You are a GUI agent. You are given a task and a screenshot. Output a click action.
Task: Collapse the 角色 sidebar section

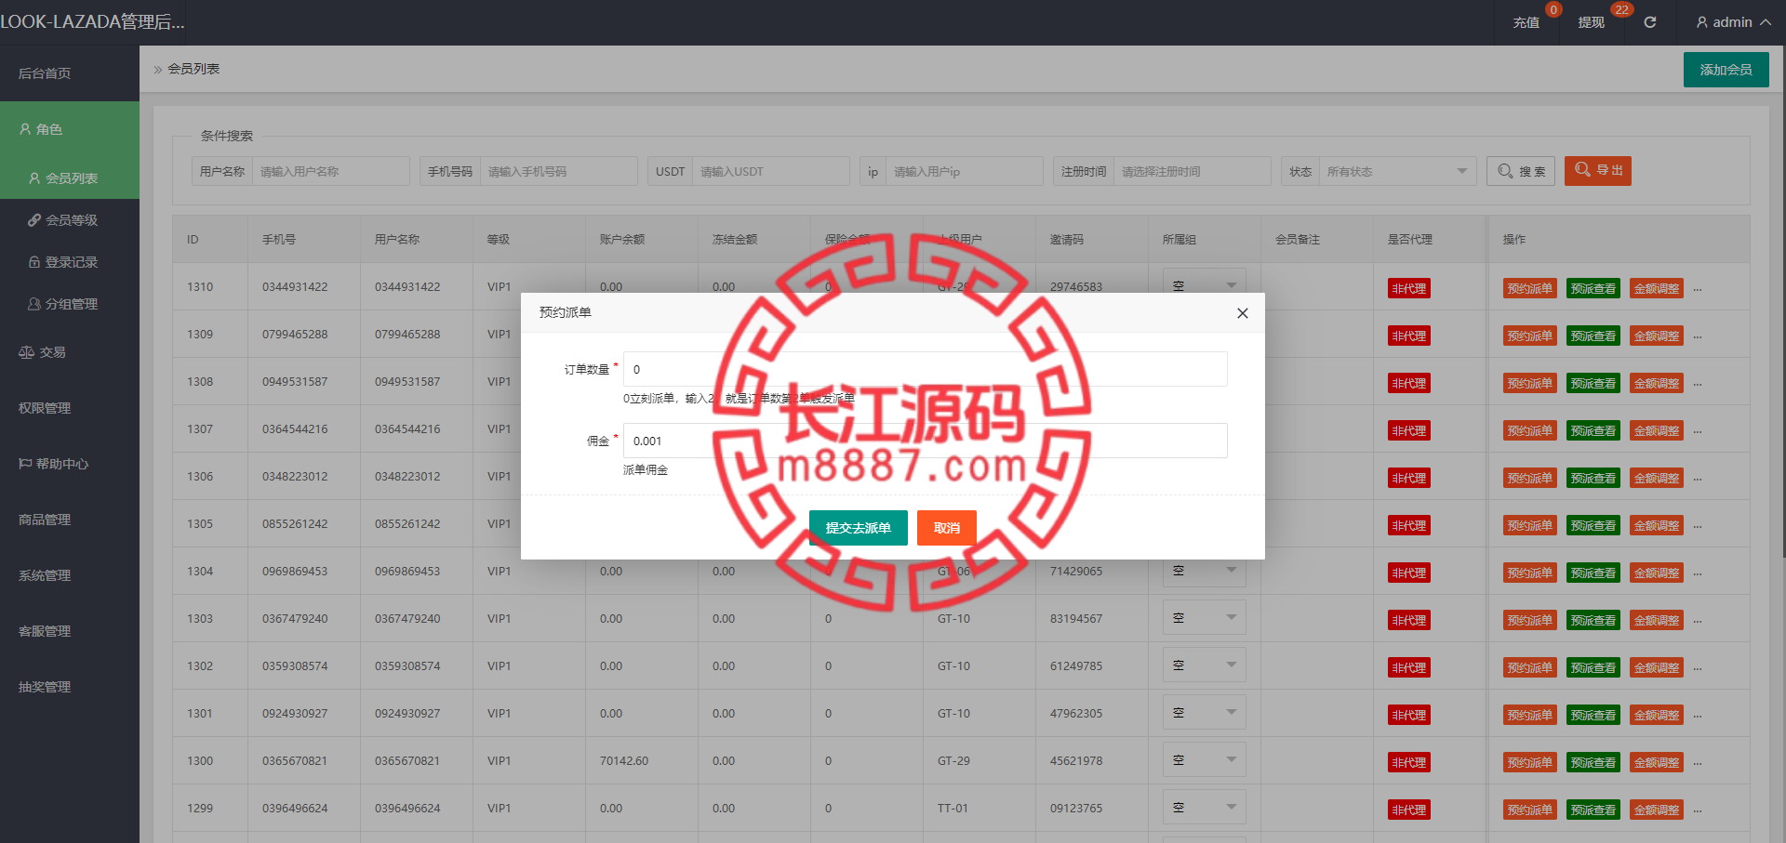point(70,129)
